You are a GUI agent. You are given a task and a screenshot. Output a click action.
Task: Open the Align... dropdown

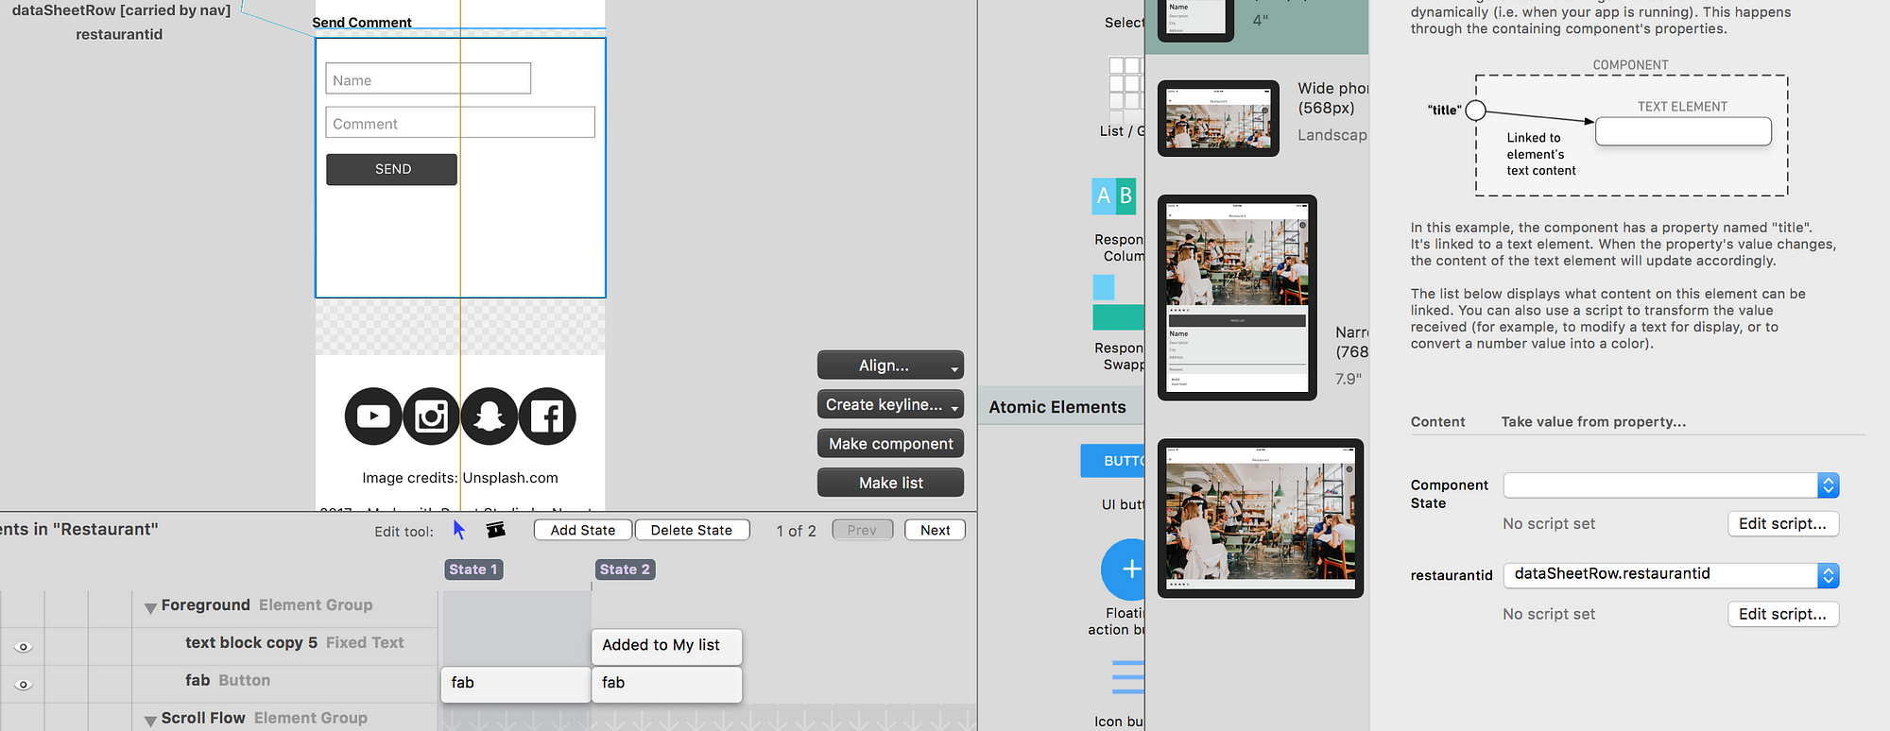890,365
